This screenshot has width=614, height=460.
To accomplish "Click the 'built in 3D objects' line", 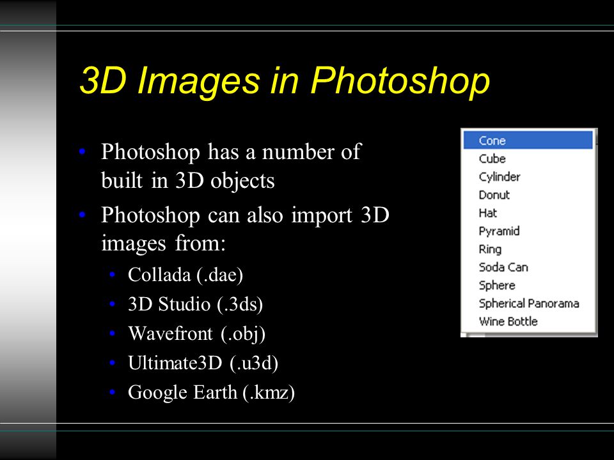I will point(188,180).
